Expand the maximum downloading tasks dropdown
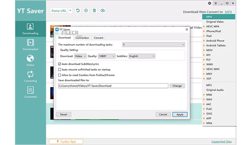 pyautogui.click(x=153, y=45)
